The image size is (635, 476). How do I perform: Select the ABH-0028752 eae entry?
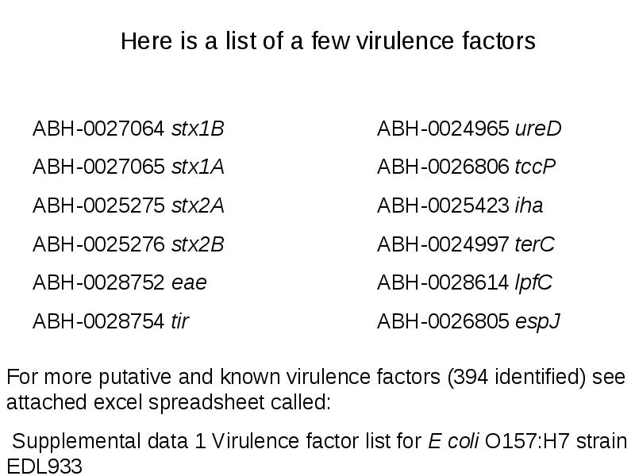click(120, 282)
